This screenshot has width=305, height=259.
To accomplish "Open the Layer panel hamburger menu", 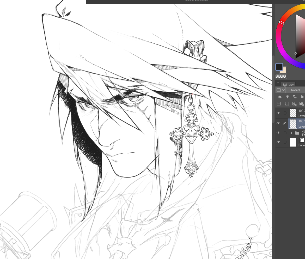I will point(278,84).
